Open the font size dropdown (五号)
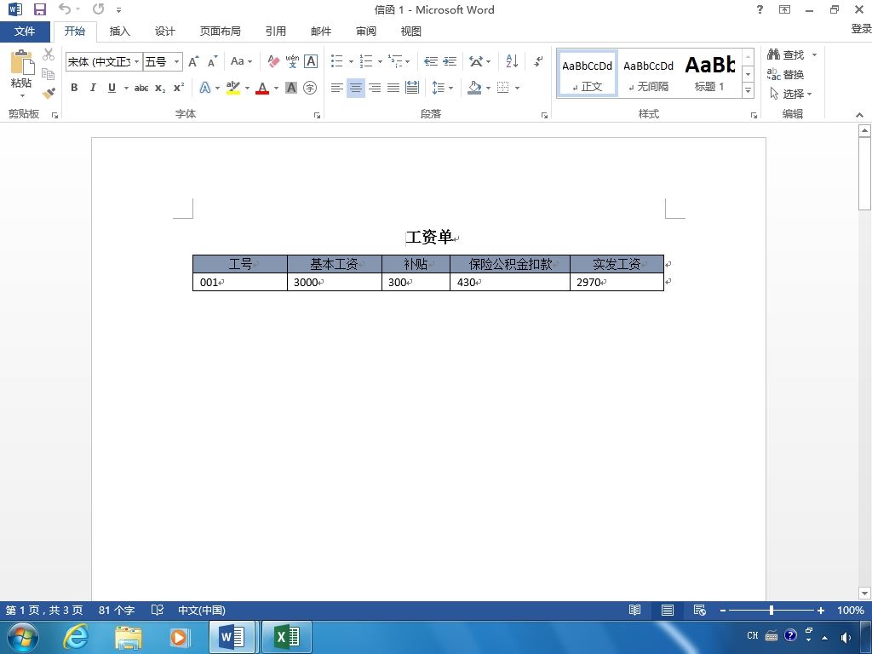 pos(176,61)
